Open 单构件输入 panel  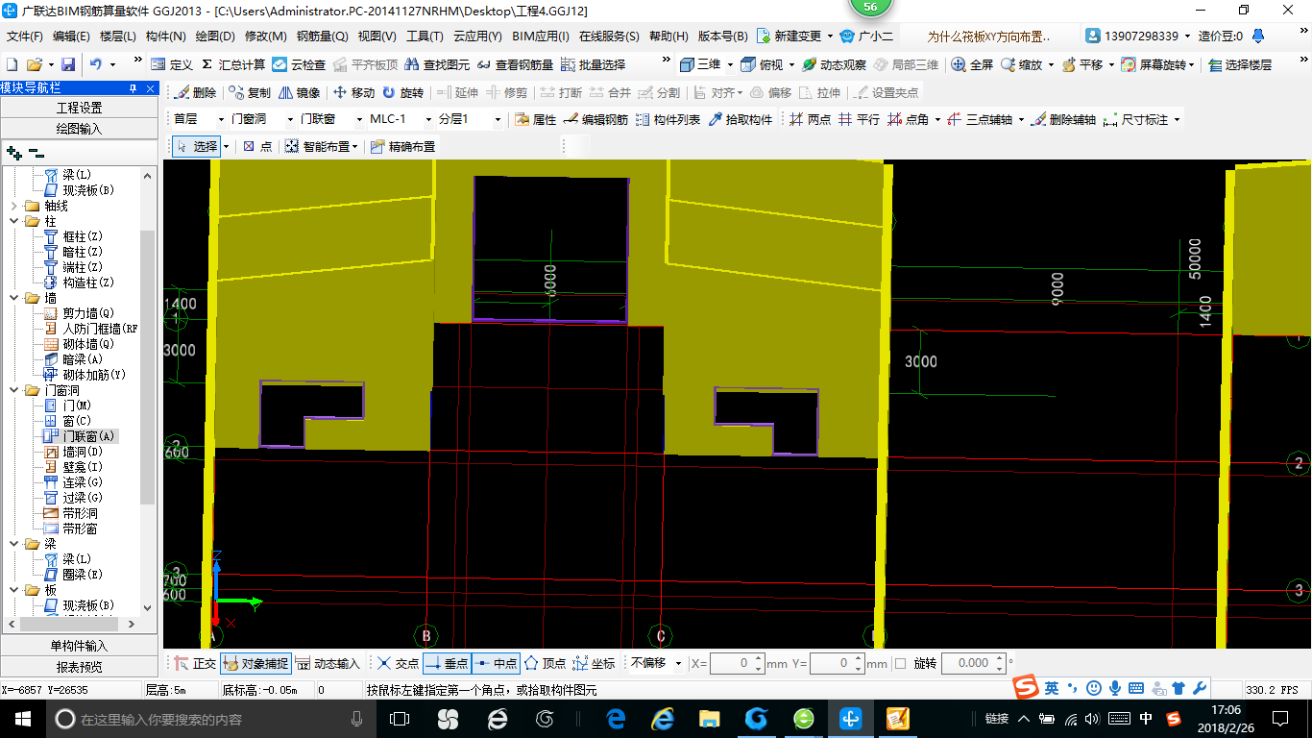pyautogui.click(x=79, y=646)
